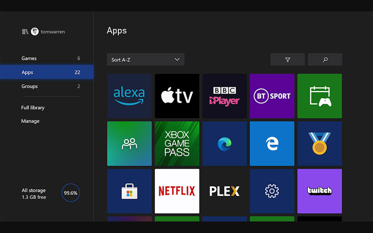
Task: Open the legacy blue Edge tile
Action: (272, 144)
